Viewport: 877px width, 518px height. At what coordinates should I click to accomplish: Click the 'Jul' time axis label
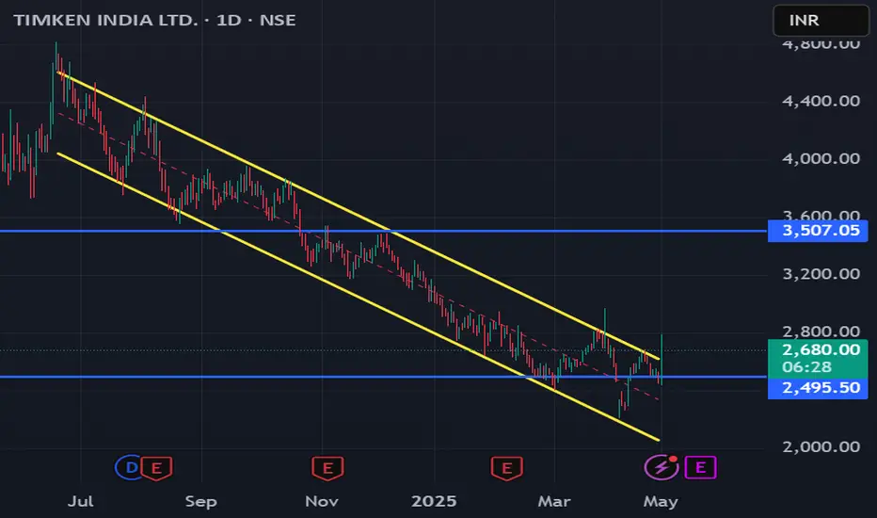coord(81,501)
